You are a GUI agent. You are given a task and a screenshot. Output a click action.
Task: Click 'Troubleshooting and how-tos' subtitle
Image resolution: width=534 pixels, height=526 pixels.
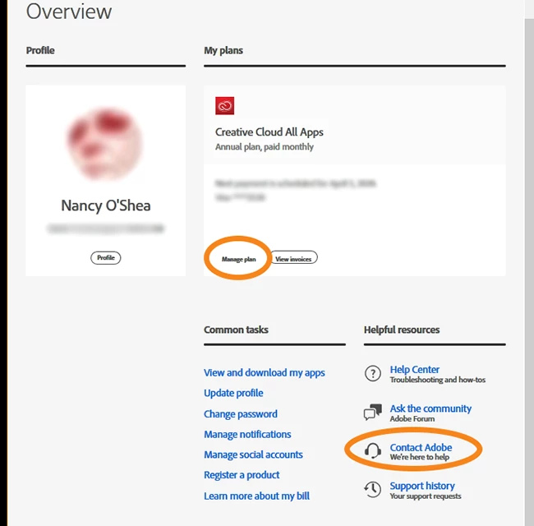(x=438, y=380)
